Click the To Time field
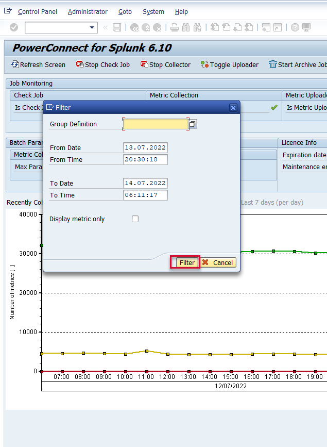 (145, 195)
